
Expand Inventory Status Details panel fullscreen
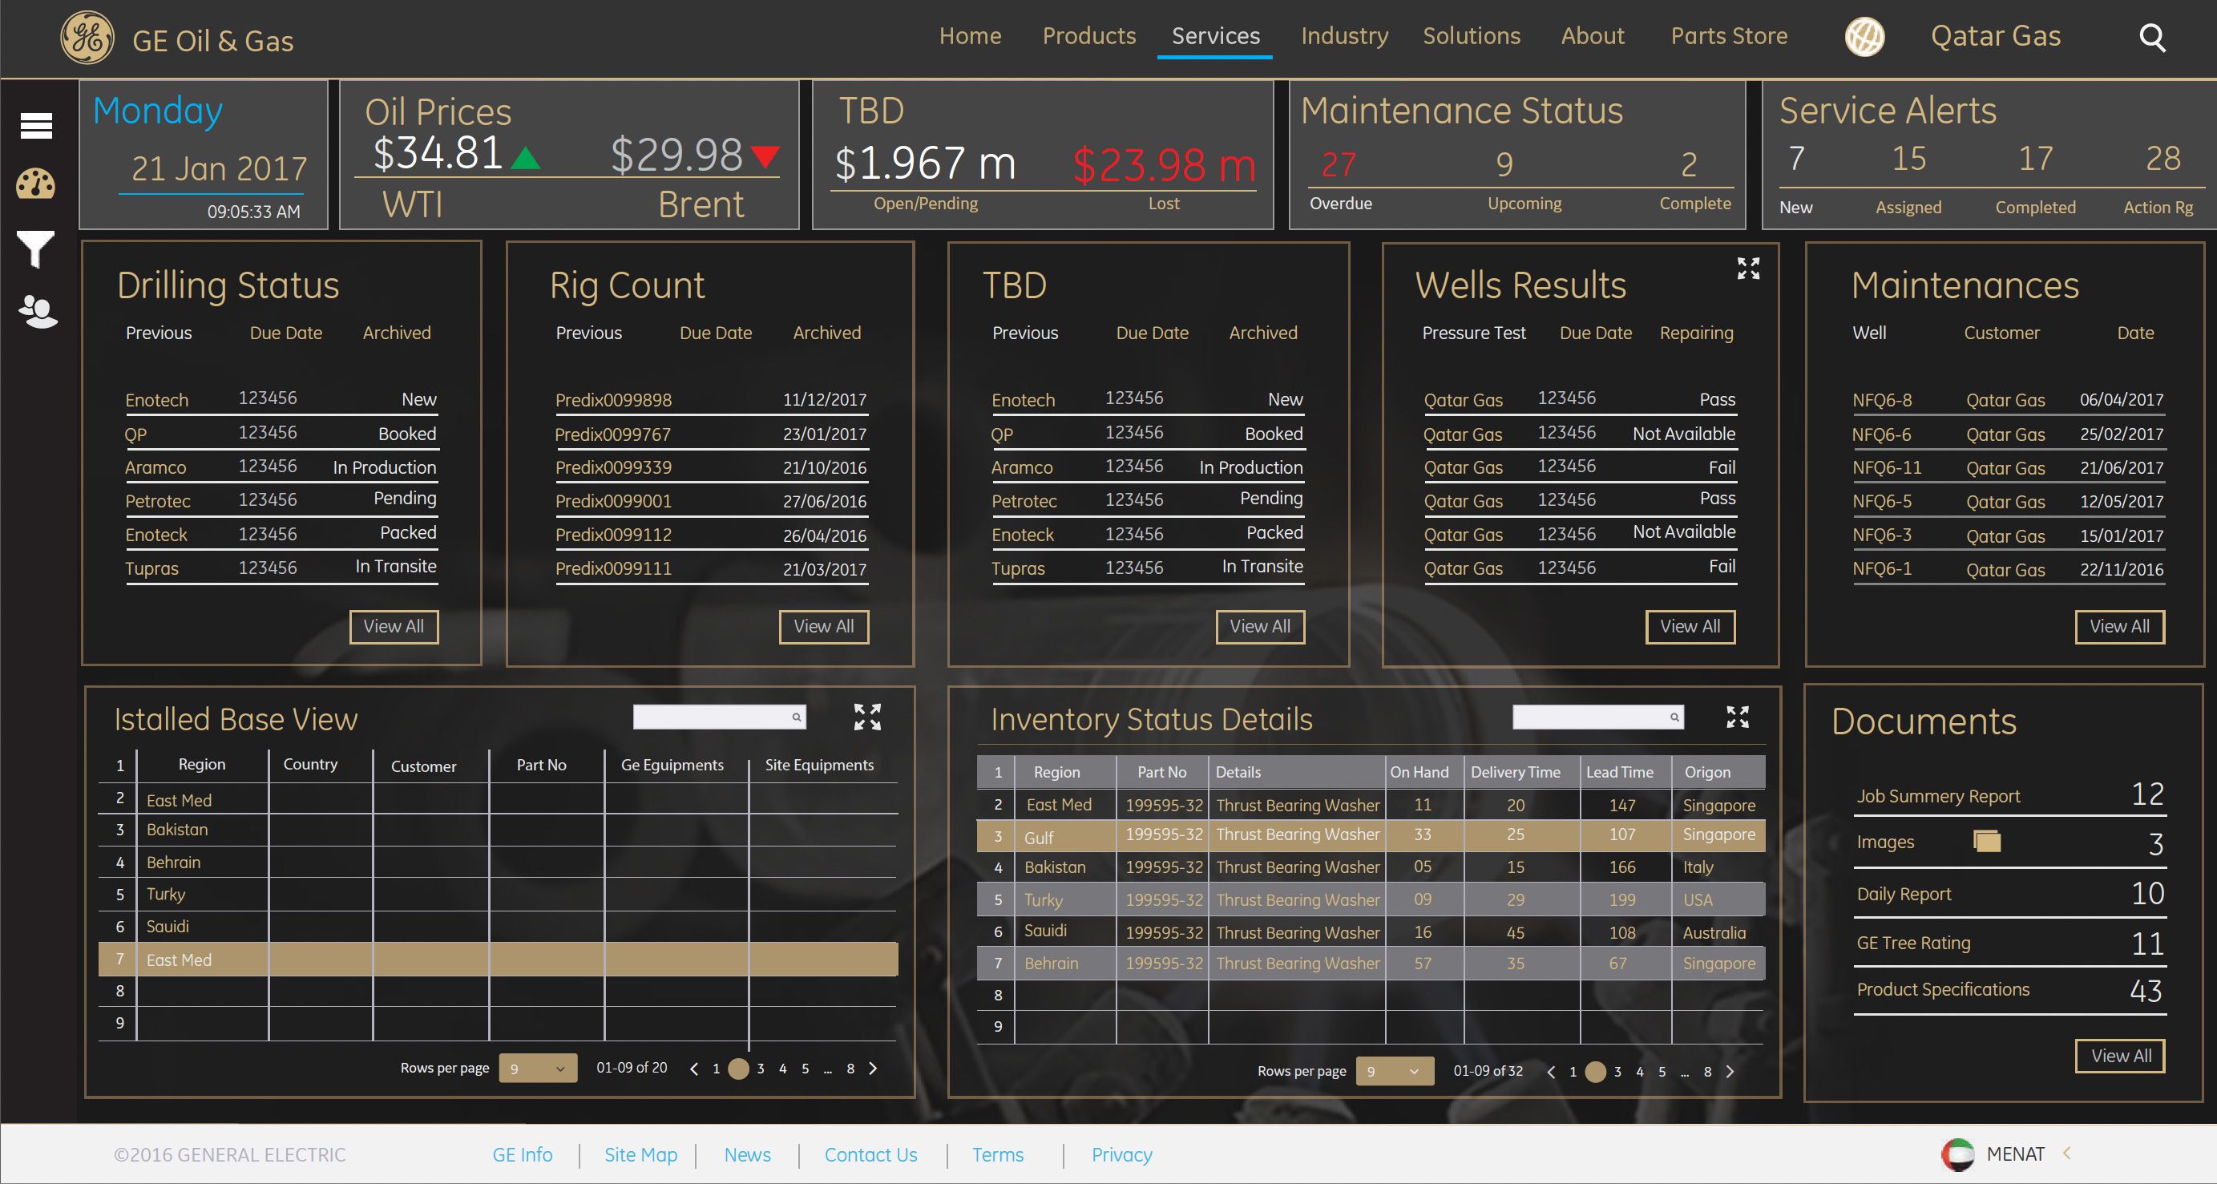coord(1737,717)
